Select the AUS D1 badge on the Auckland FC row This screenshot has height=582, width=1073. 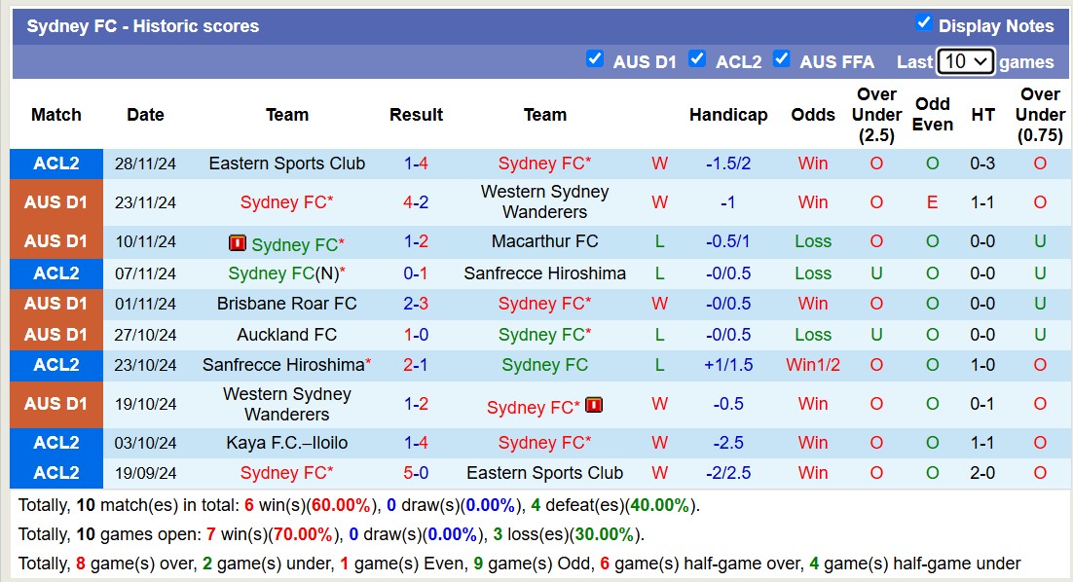click(x=55, y=334)
